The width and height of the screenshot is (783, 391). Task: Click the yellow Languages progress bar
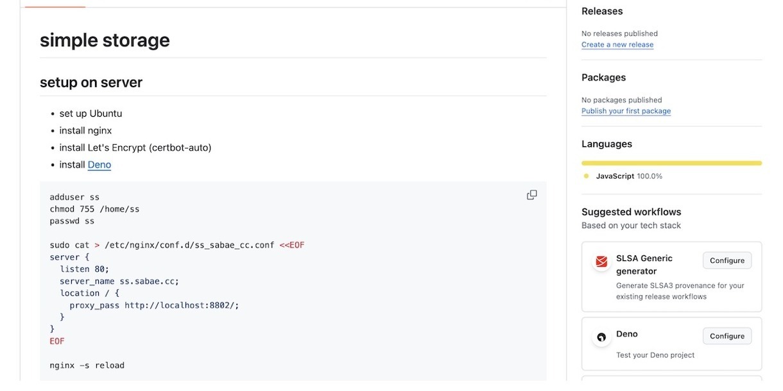coord(671,163)
